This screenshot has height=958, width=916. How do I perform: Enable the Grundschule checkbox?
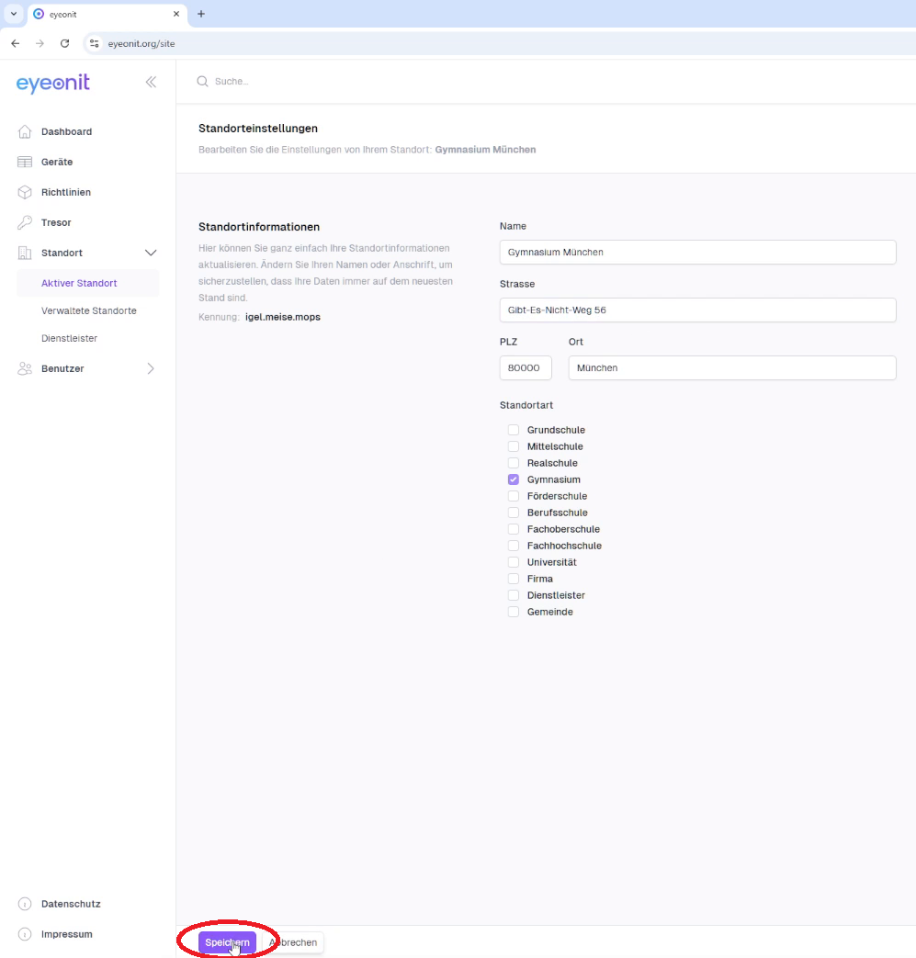coord(514,430)
